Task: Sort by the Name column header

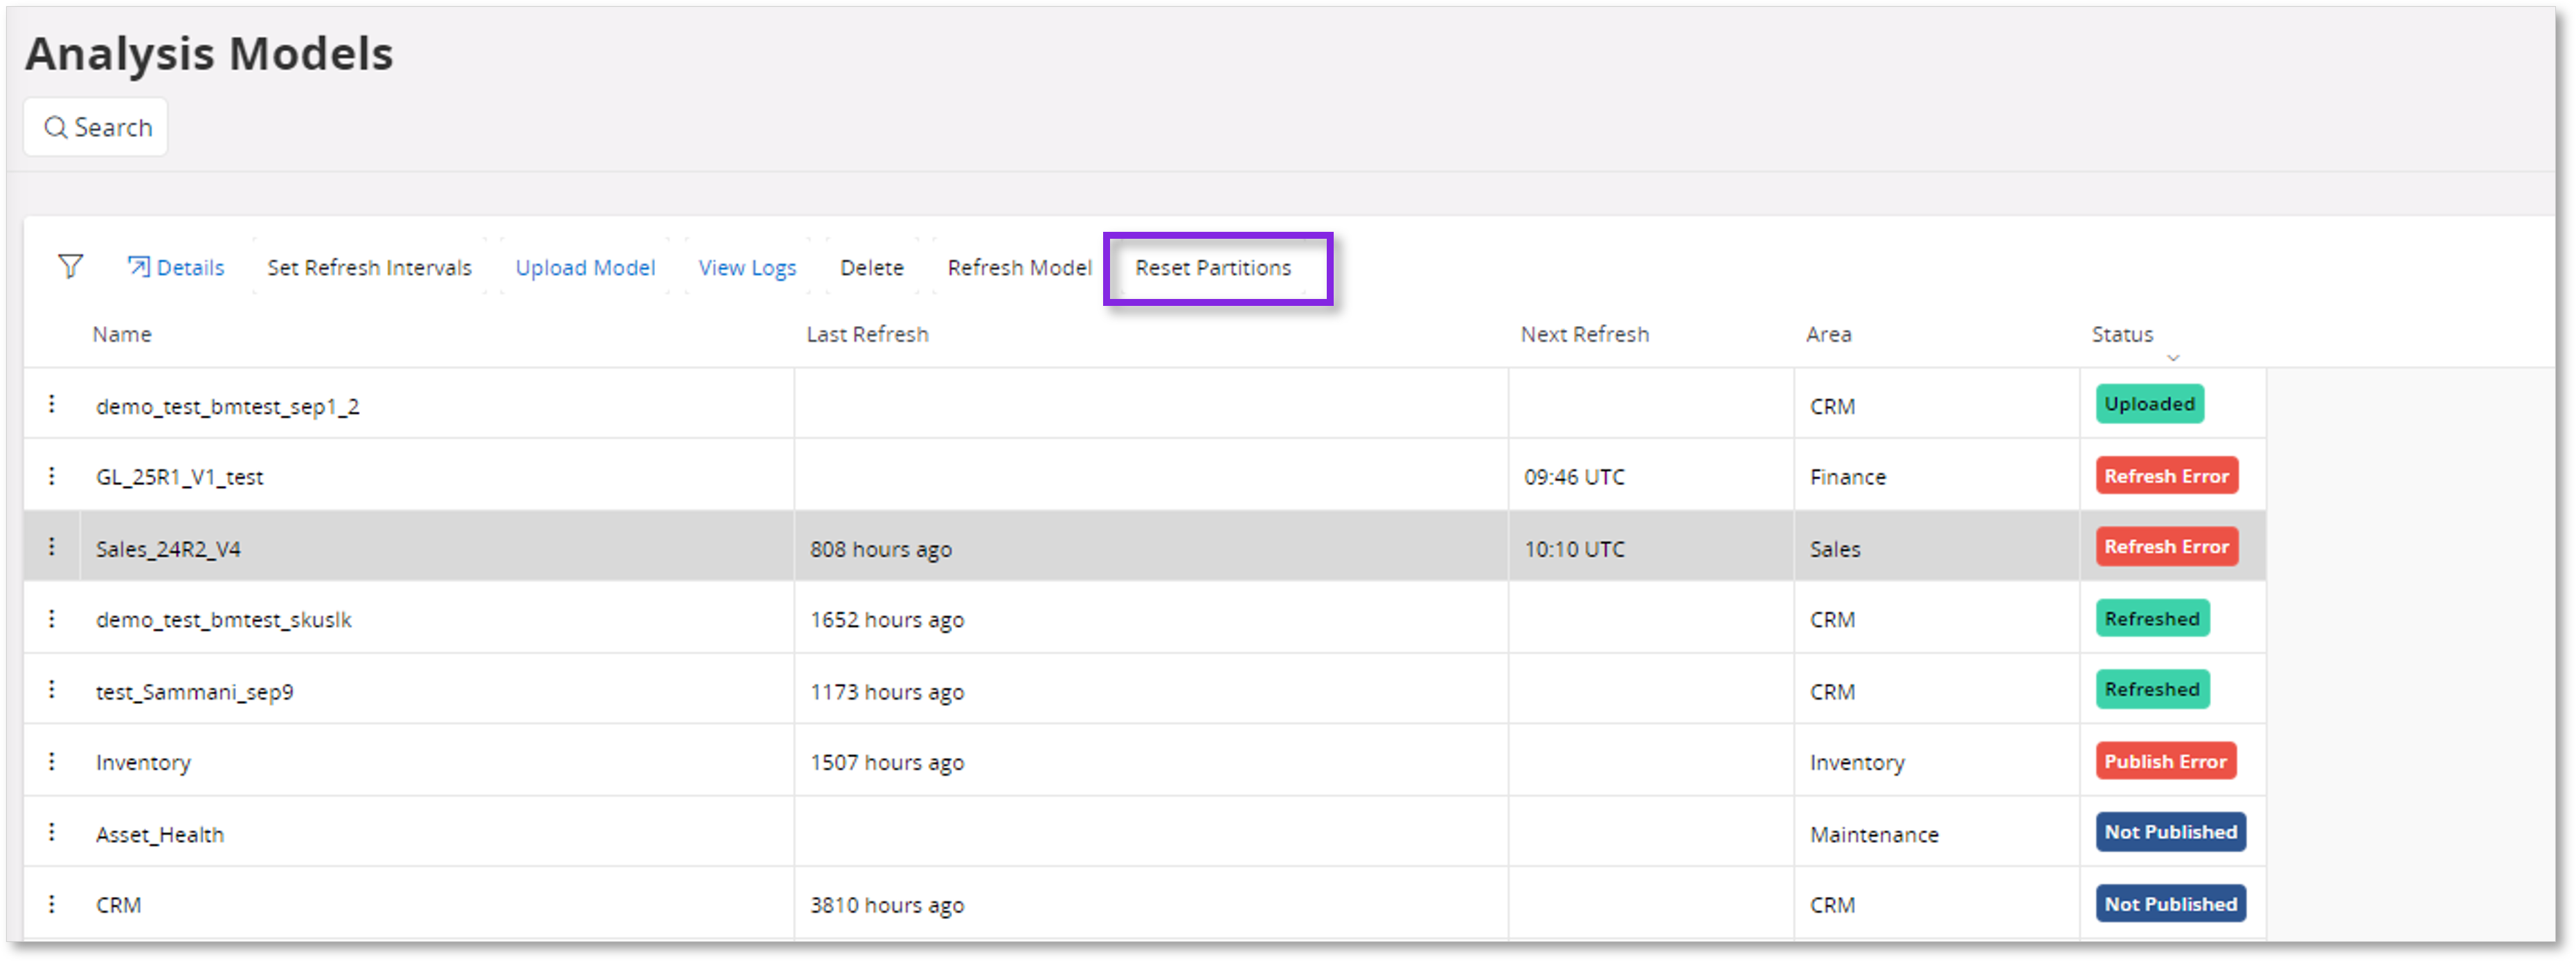Action: pos(122,335)
